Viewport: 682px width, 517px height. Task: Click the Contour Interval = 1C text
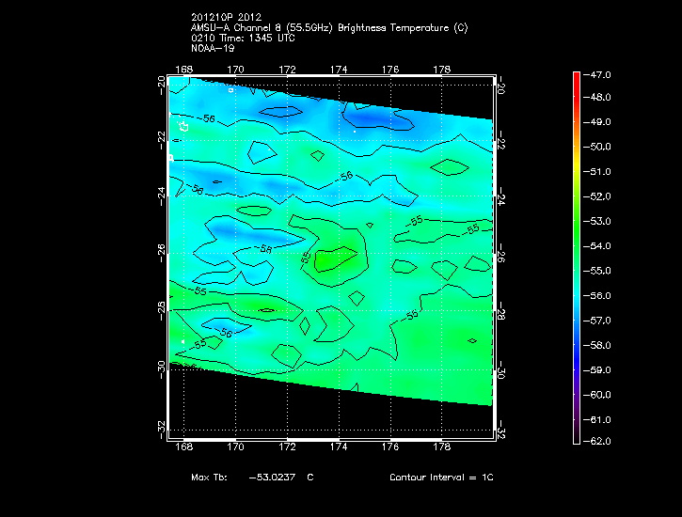(x=440, y=478)
